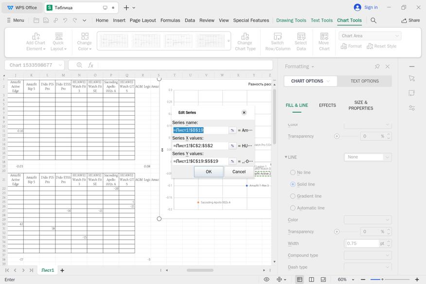Switch to SIZE & PROPERTIES tab
This screenshot has width=426, height=284.
(360, 105)
